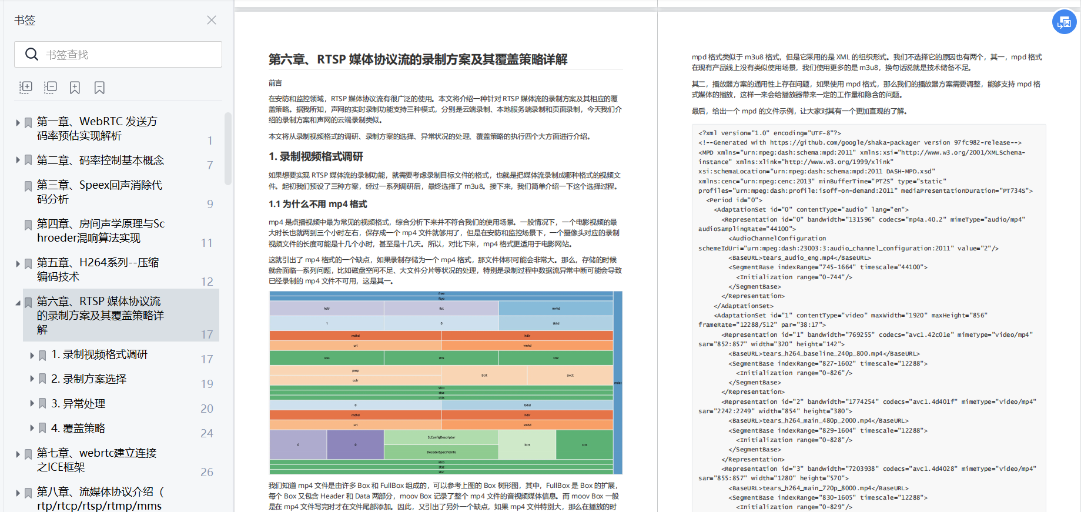The image size is (1081, 512).
Task: Click paragraph starting mpd 格式类似于 m3u8
Action: [867, 62]
